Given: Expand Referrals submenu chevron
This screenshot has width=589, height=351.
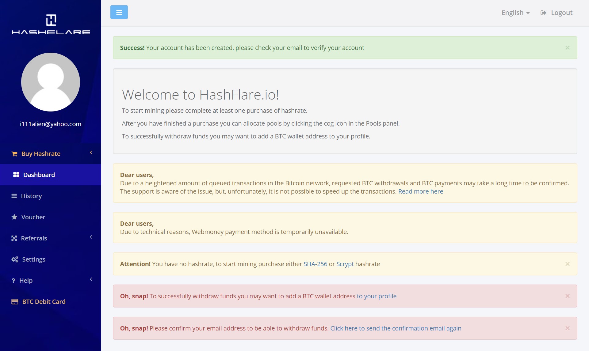Looking at the screenshot, I should click(91, 237).
